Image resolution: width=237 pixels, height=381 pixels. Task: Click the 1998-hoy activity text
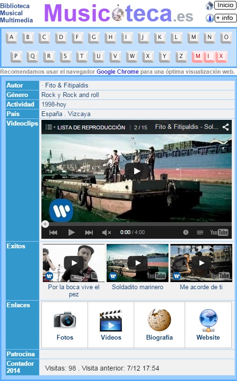[54, 105]
